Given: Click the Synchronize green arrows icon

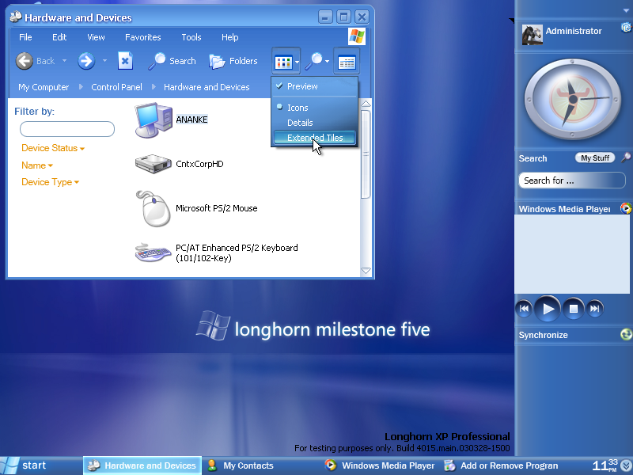Looking at the screenshot, I should [x=626, y=334].
